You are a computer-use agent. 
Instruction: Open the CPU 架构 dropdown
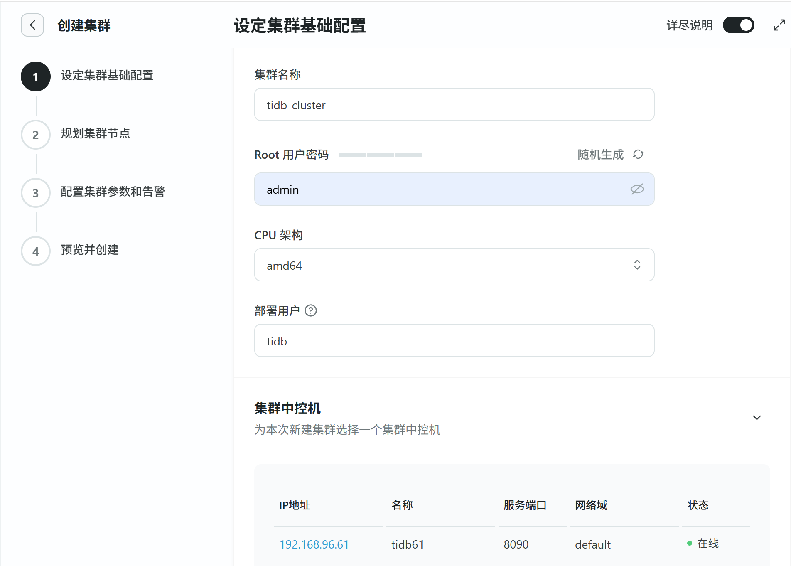[454, 265]
